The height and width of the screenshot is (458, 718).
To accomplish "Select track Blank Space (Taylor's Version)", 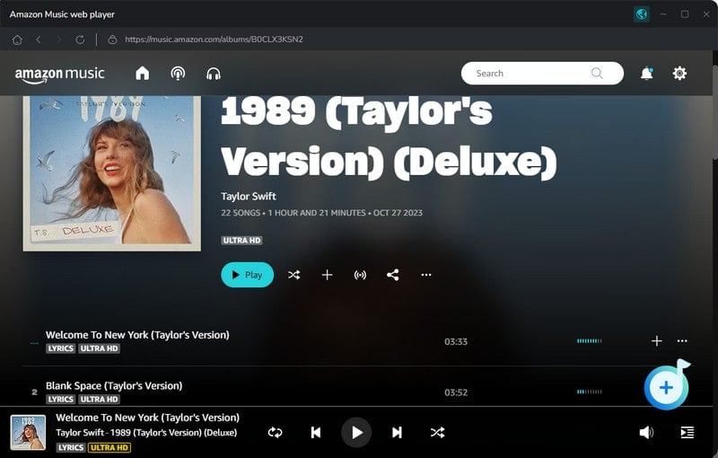I will [114, 385].
